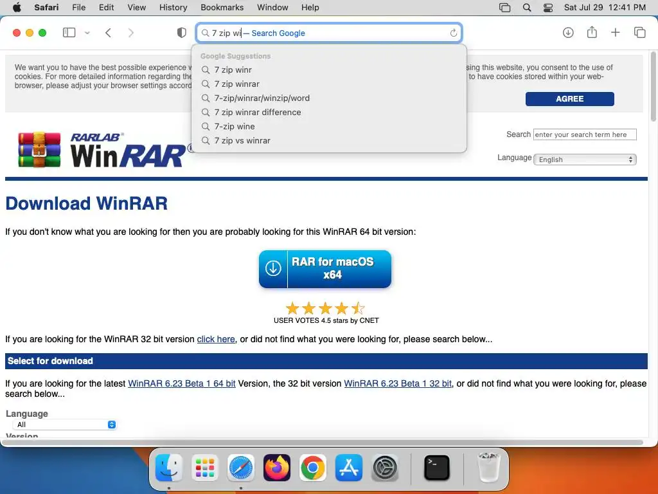The height and width of the screenshot is (494, 658).
Task: Open the Safari sidebar toggle
Action: 69,33
